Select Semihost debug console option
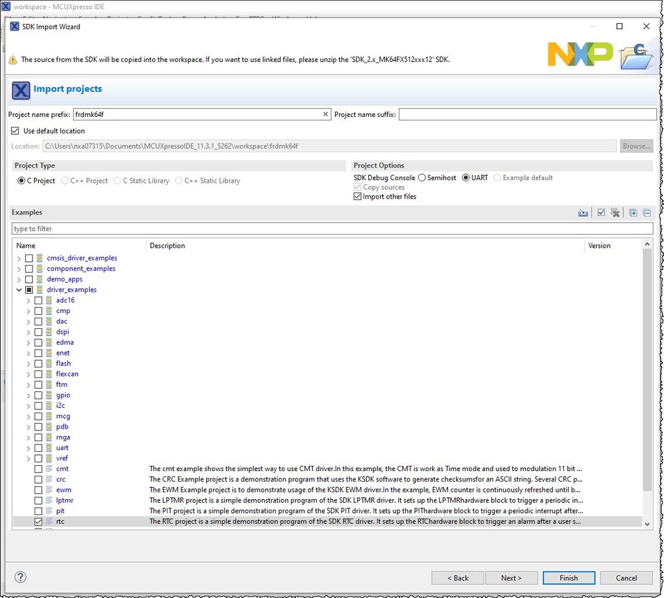The image size is (664, 598). coord(422,178)
